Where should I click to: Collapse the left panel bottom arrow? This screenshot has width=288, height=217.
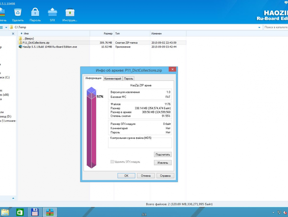(13, 198)
